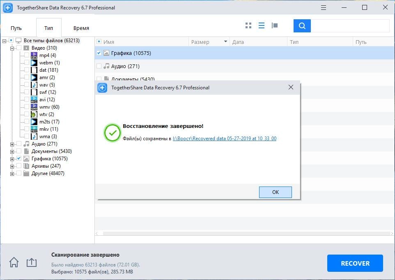The width and height of the screenshot is (395, 280).
Task: Click the dat file type icon
Action: (34, 70)
